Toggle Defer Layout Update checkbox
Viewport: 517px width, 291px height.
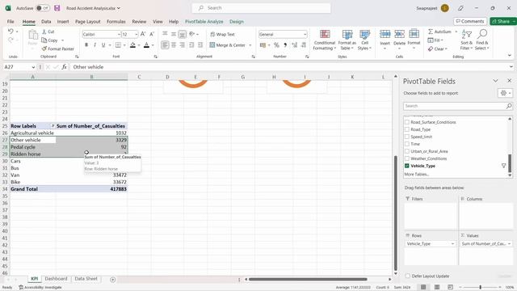click(x=408, y=276)
